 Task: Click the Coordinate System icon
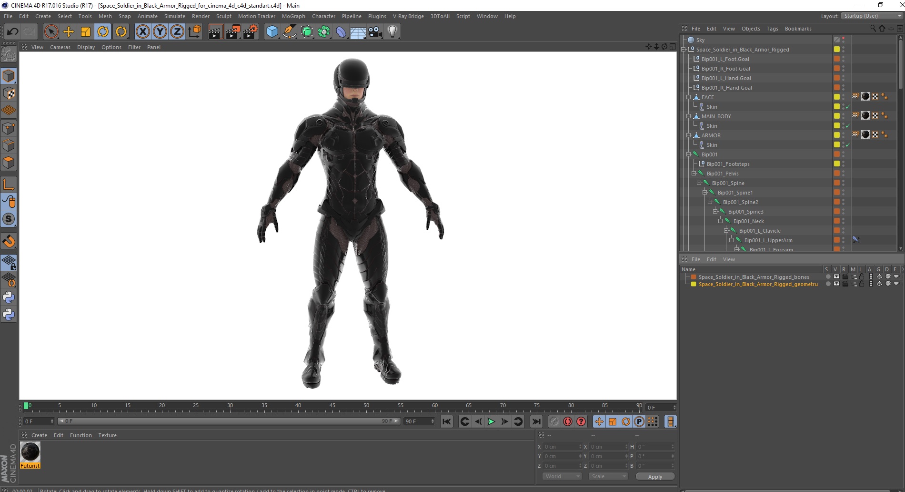195,32
